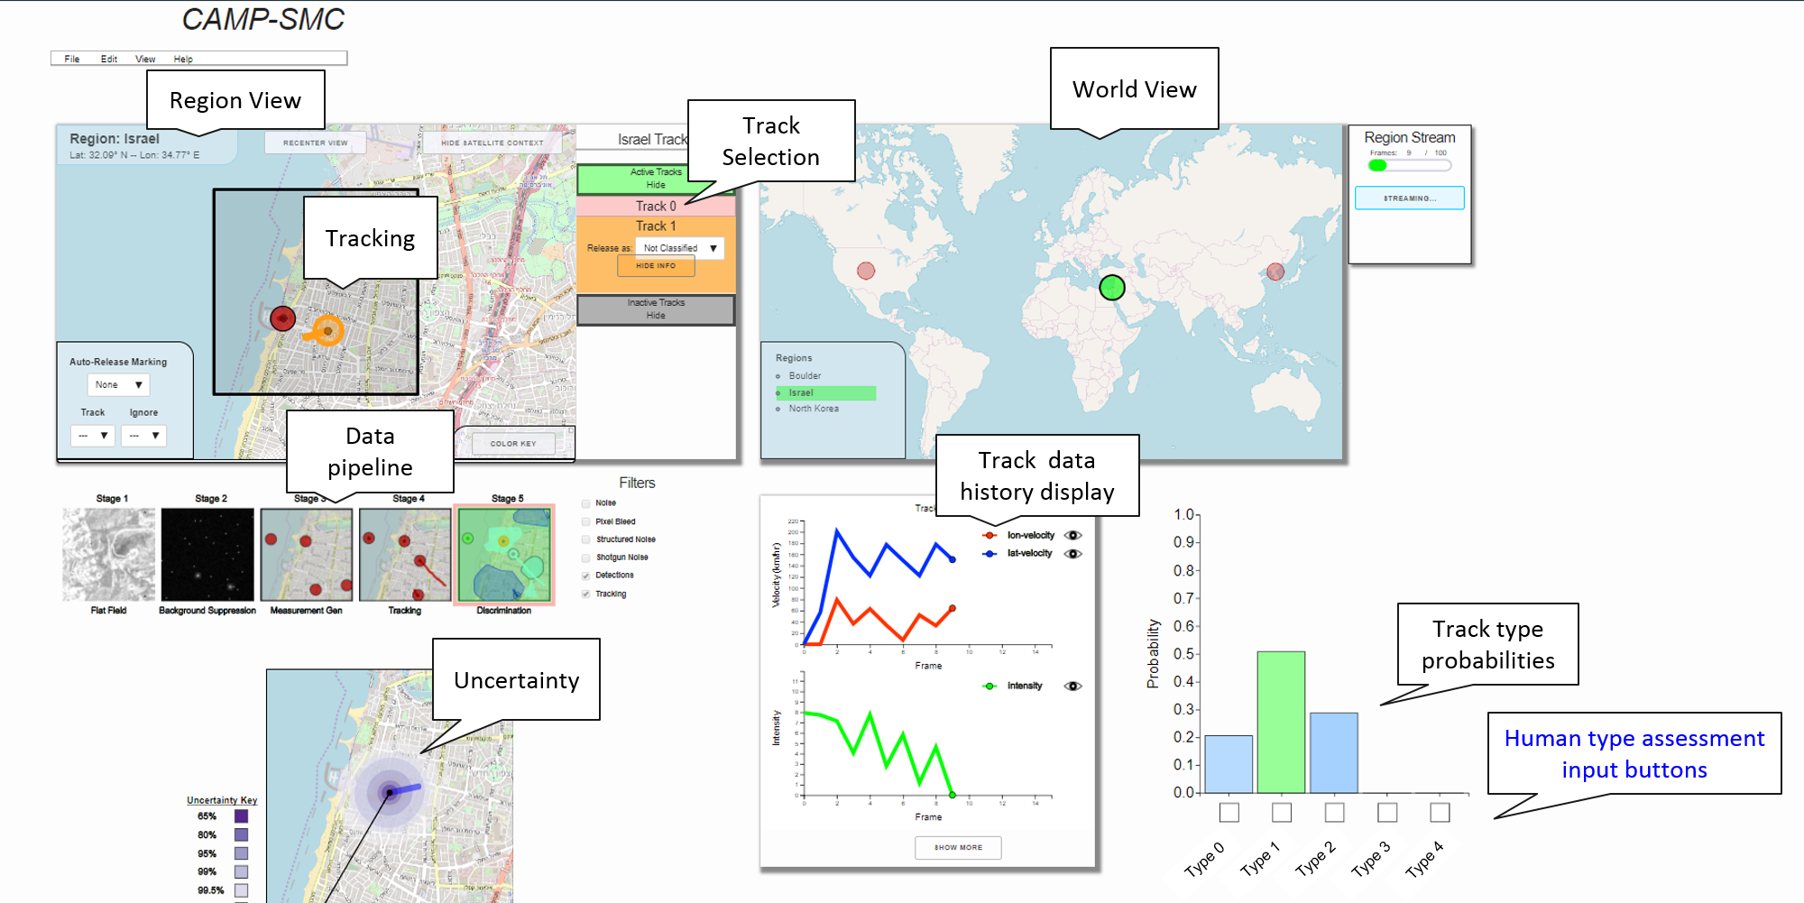Click the red track marker in Region View
1804x903 pixels.
(x=283, y=318)
